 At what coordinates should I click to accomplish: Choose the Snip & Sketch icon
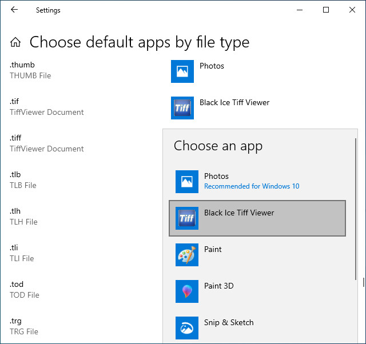pos(187,328)
